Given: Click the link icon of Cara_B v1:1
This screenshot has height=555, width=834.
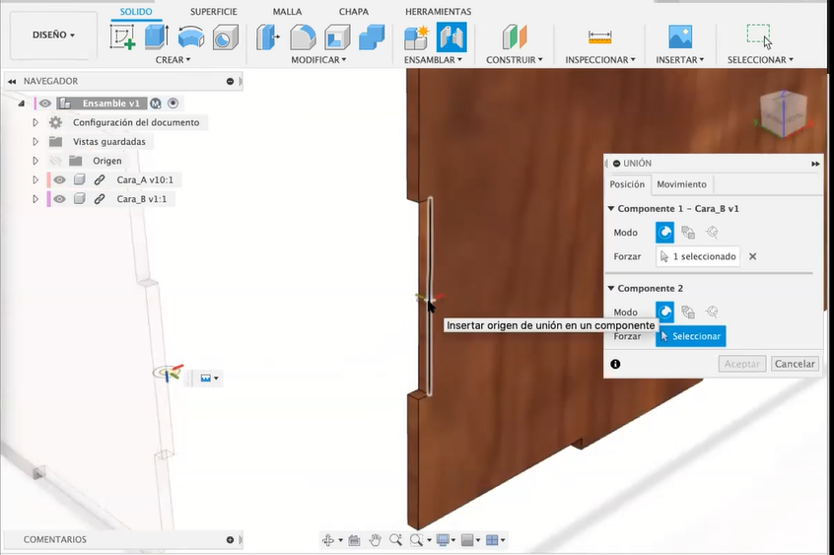Looking at the screenshot, I should pyautogui.click(x=100, y=199).
